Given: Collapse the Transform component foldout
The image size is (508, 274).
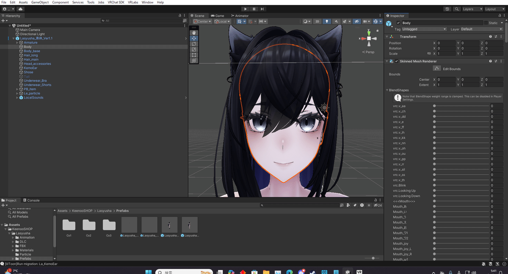Looking at the screenshot, I should click(x=387, y=37).
